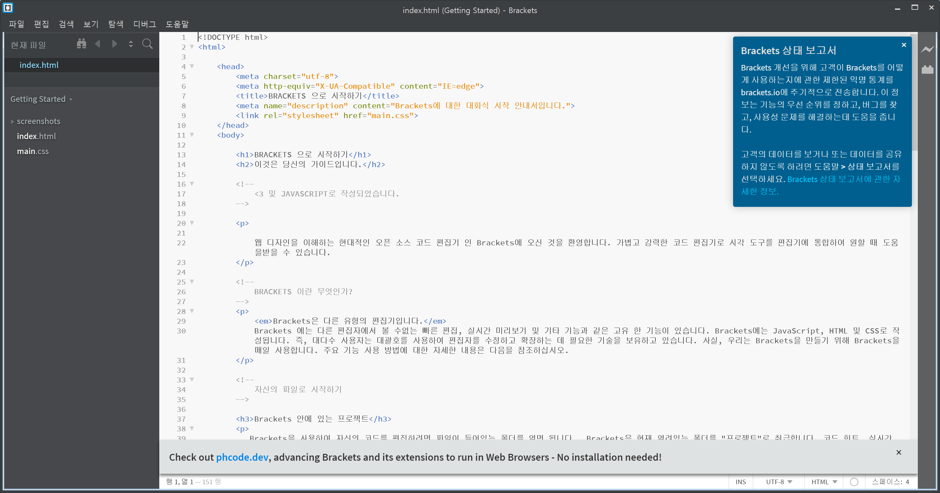Follow the phcode.dev link
Screen dimensions: 940x493
tap(242, 457)
